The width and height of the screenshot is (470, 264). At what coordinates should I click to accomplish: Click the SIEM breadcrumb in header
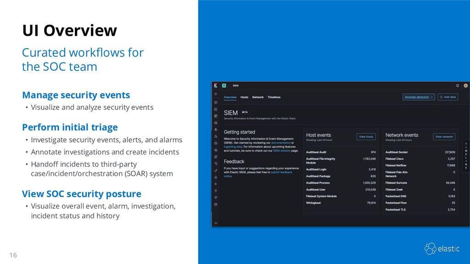[235, 86]
